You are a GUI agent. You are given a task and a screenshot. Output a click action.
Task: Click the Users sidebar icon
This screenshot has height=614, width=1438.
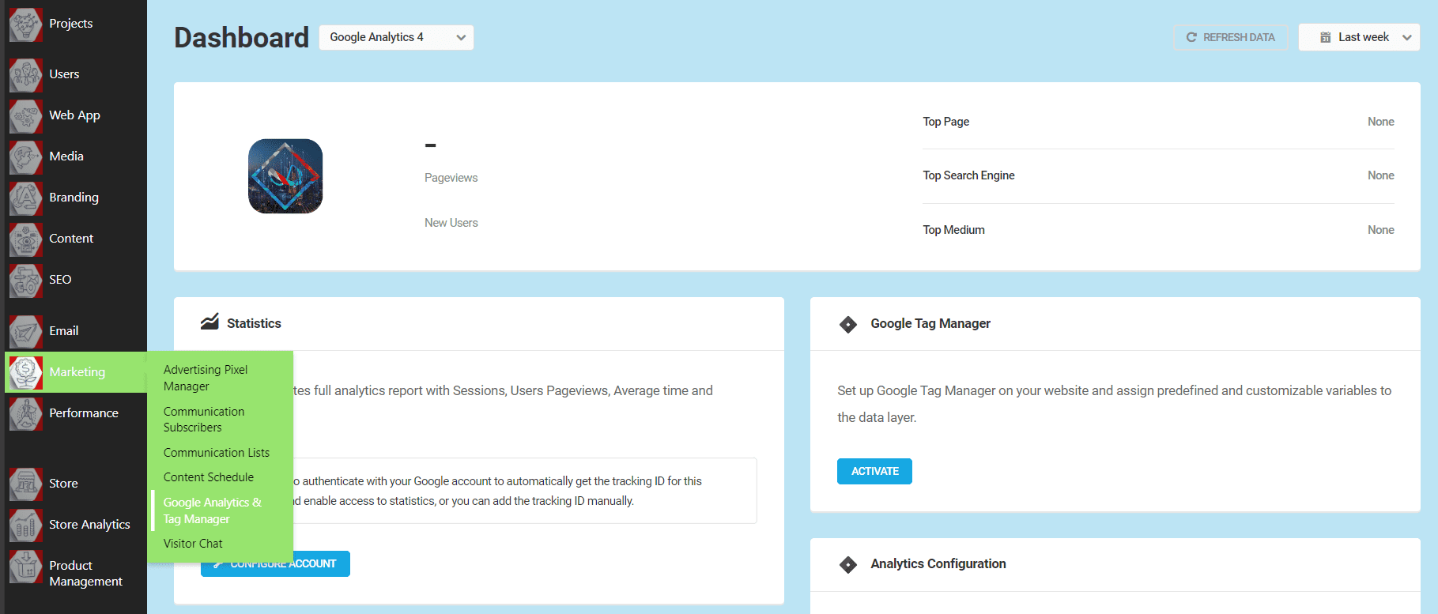coord(26,74)
